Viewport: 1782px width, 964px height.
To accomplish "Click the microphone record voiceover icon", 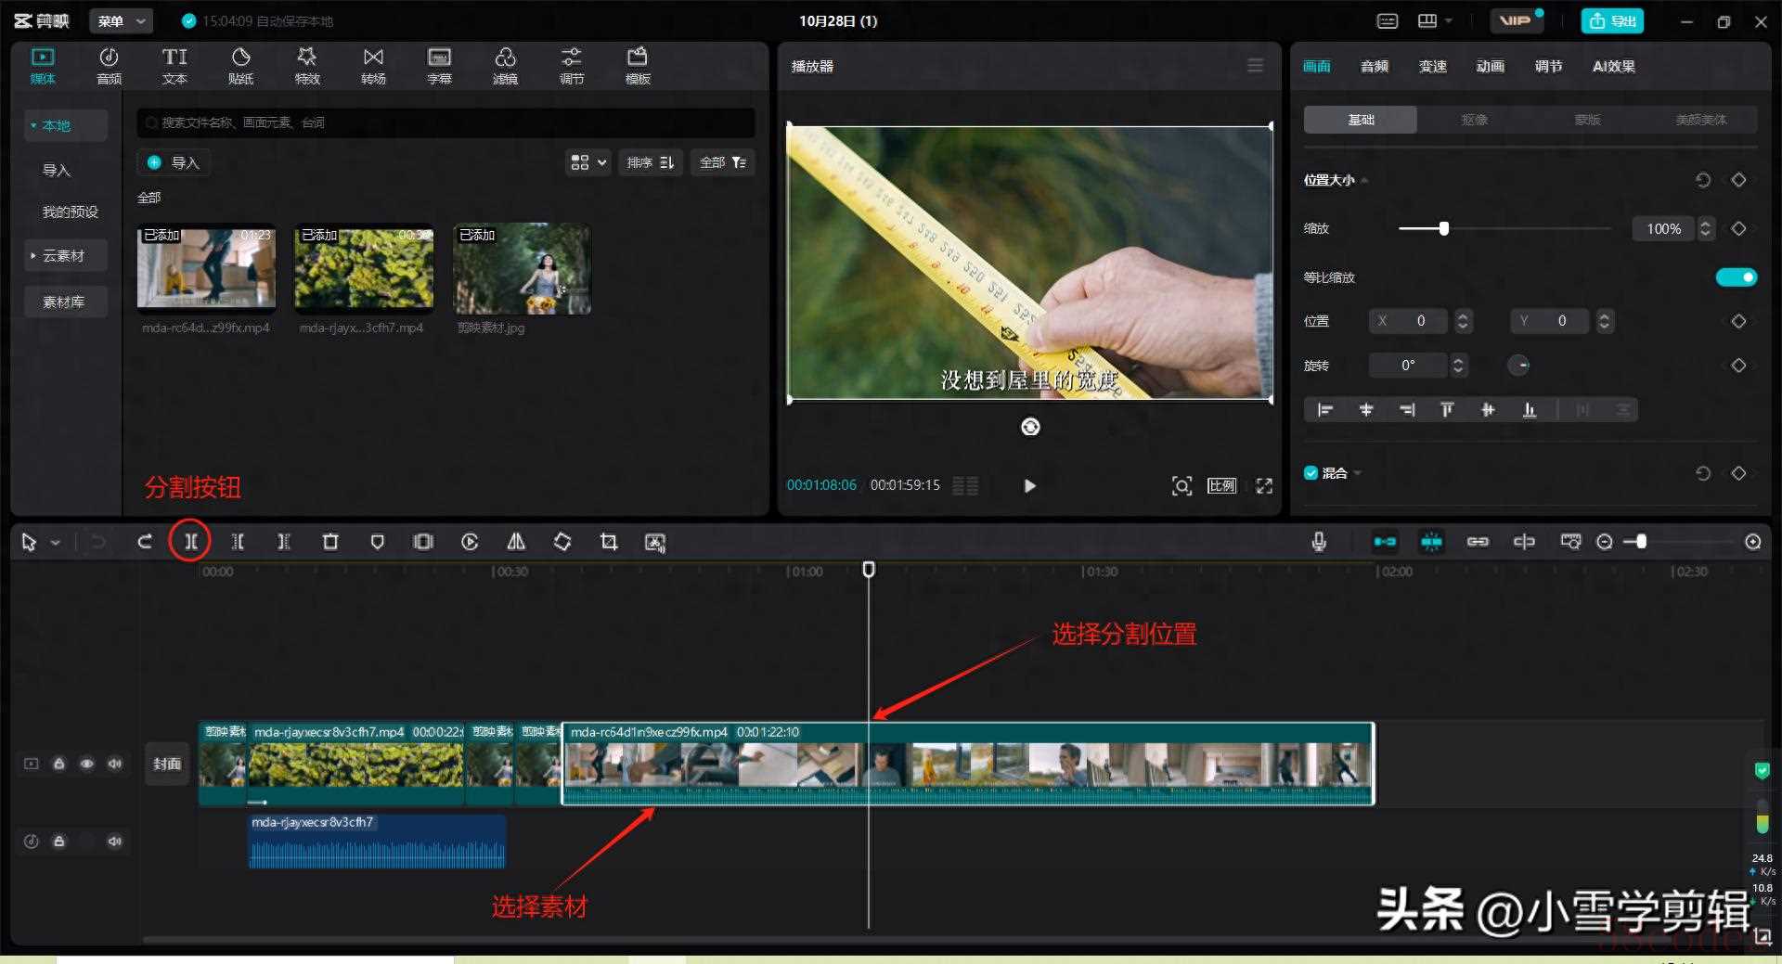I will tap(1319, 542).
